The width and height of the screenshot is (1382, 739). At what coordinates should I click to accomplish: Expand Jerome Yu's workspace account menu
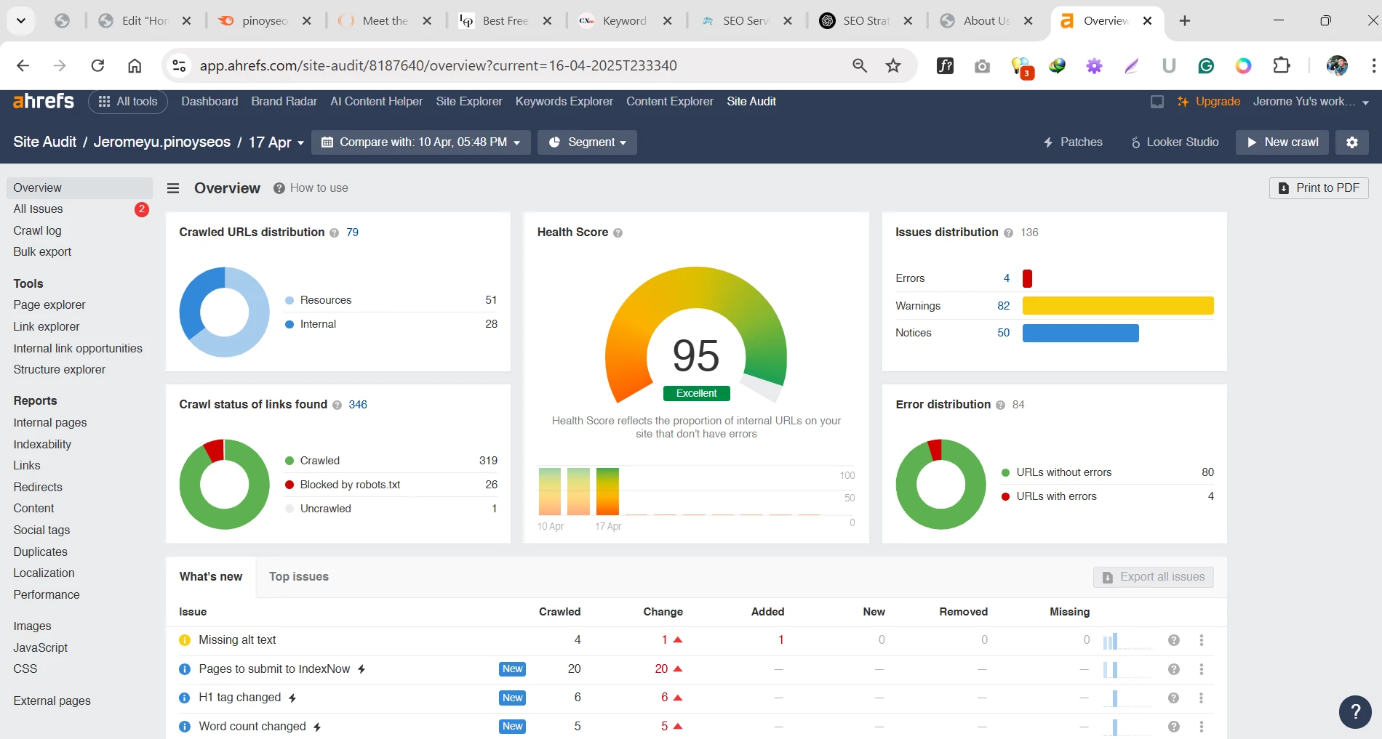(1311, 102)
